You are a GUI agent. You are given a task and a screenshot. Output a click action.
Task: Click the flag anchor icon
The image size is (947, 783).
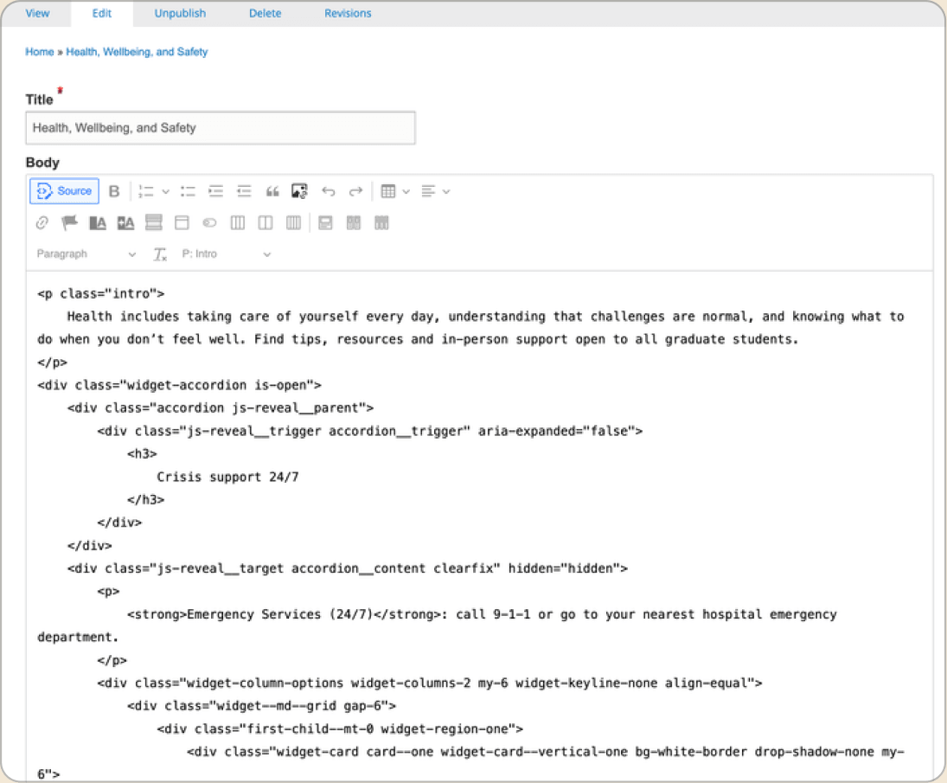coord(69,223)
